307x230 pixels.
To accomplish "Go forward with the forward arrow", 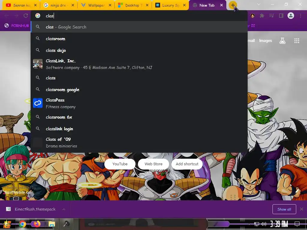I will coord(16,16).
